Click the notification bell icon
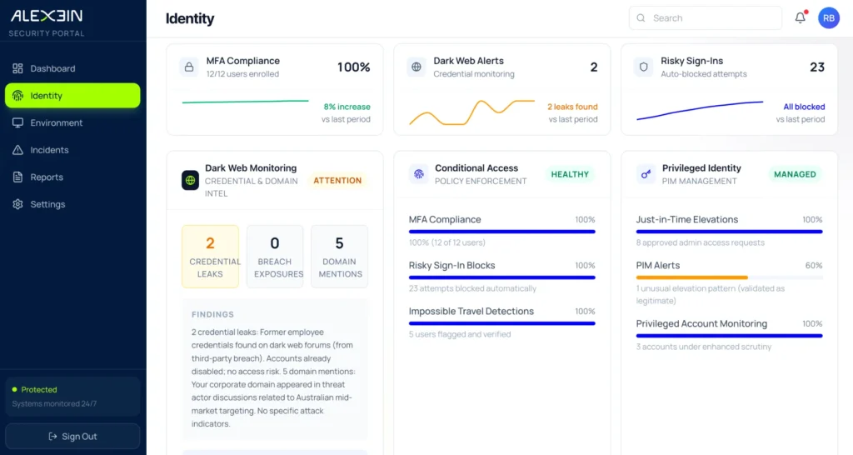 [x=800, y=17]
